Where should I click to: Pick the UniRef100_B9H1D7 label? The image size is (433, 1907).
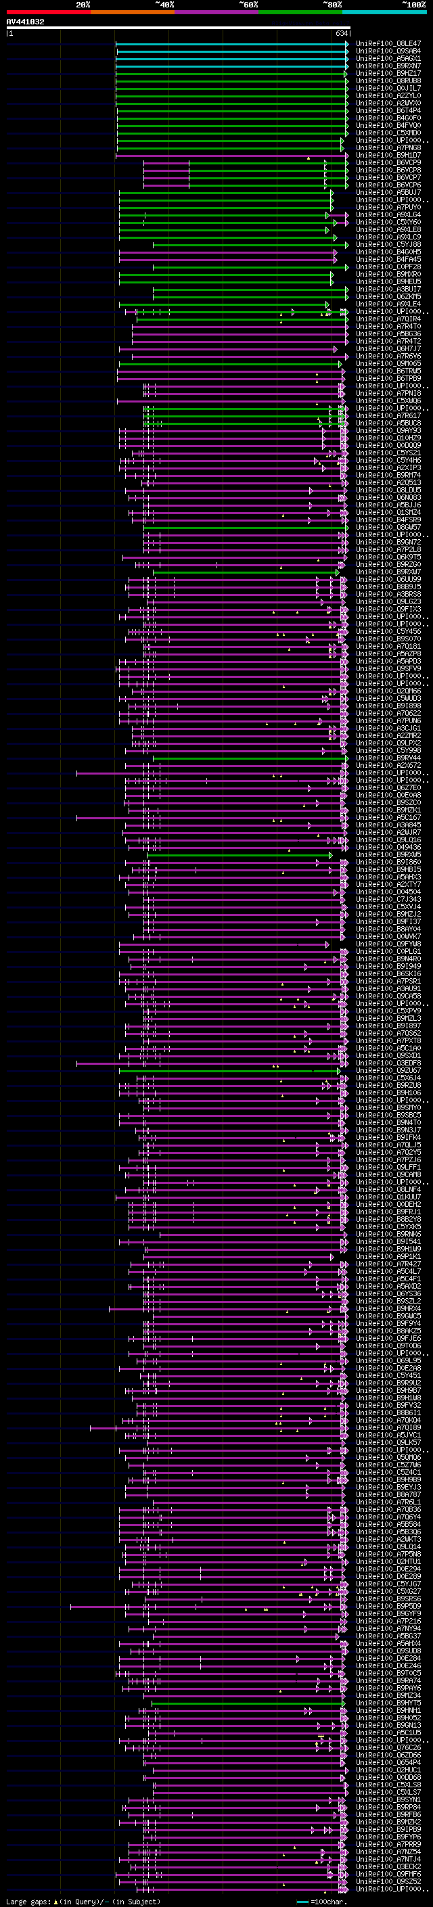(x=388, y=156)
